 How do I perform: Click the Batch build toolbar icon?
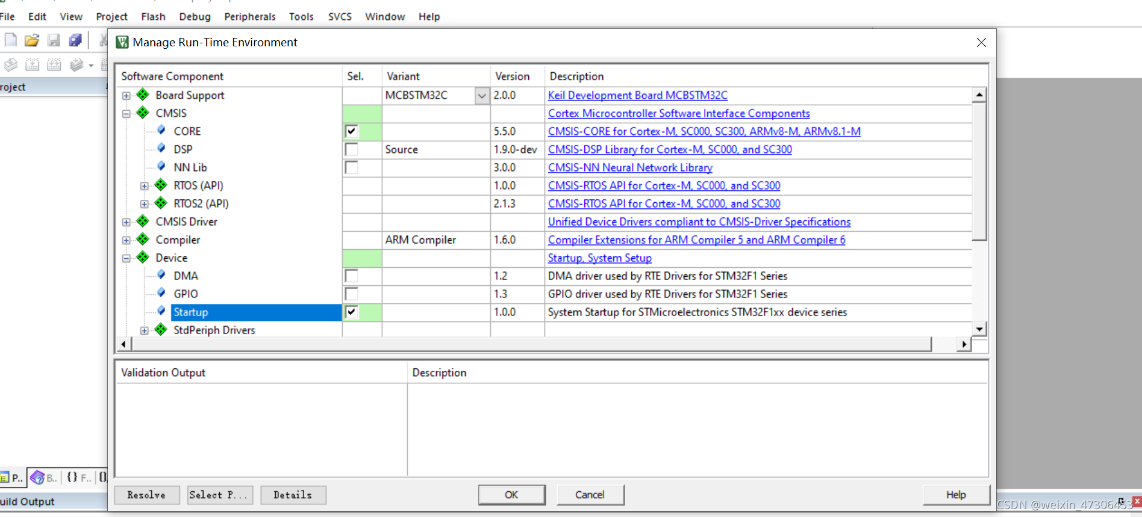tap(76, 64)
